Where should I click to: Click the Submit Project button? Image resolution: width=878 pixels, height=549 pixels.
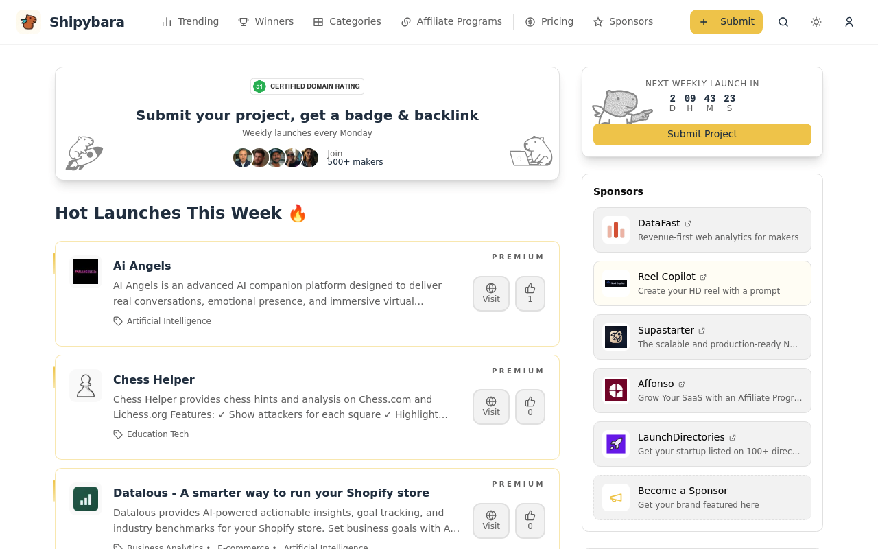point(702,135)
